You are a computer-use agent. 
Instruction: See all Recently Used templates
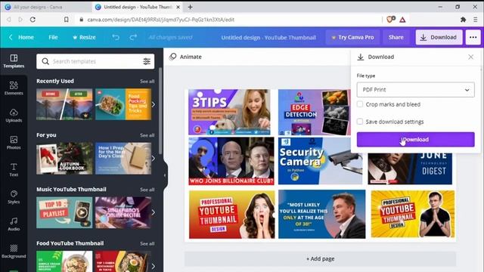point(147,82)
